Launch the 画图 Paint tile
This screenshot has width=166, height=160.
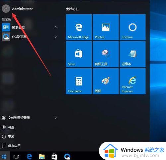point(106,81)
